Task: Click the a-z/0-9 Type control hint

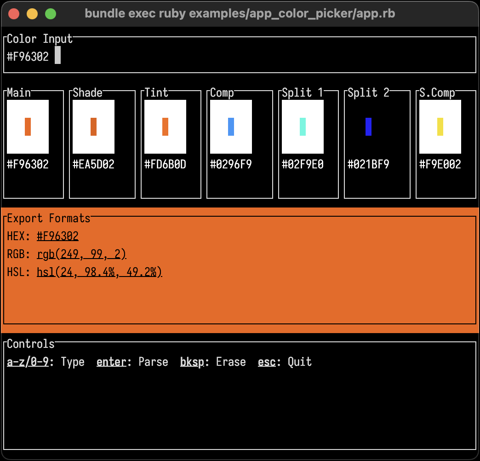Action: click(x=46, y=362)
